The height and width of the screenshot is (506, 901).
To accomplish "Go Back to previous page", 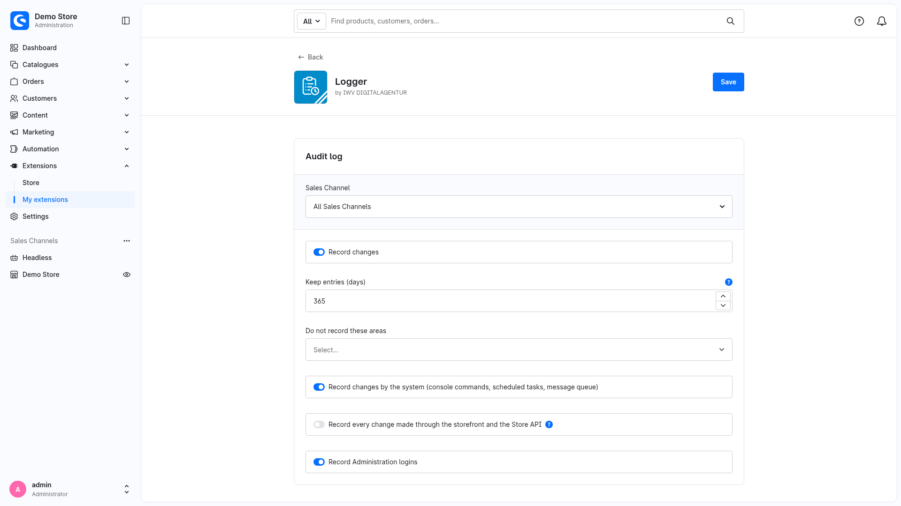I will click(x=311, y=57).
